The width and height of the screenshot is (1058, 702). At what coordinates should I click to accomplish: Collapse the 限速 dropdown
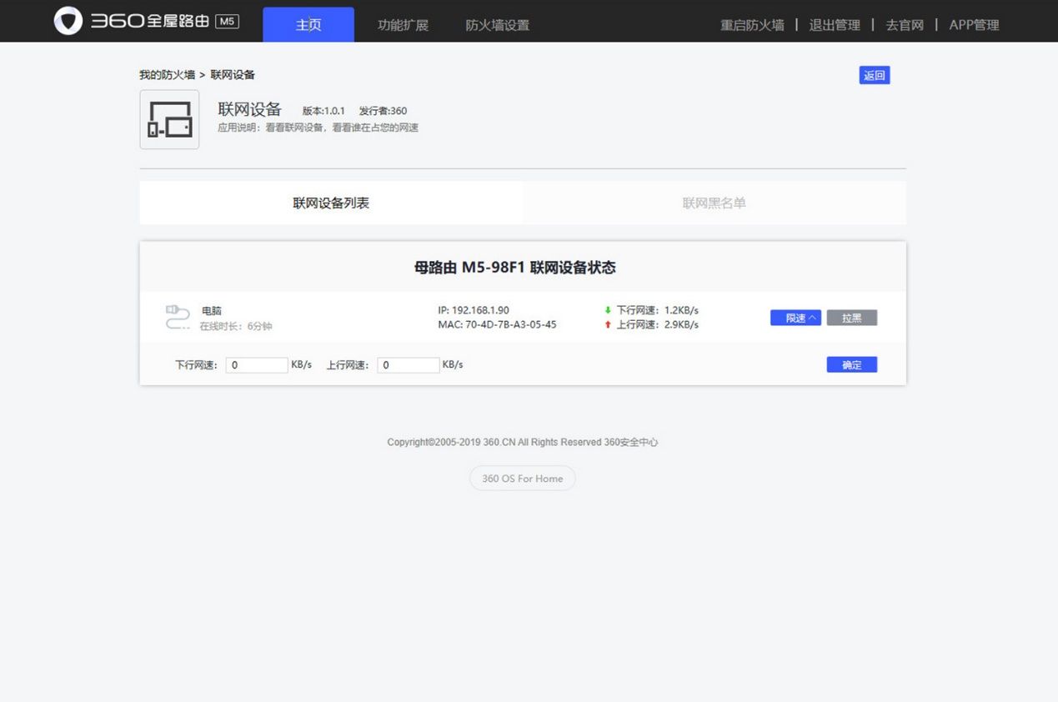click(796, 318)
